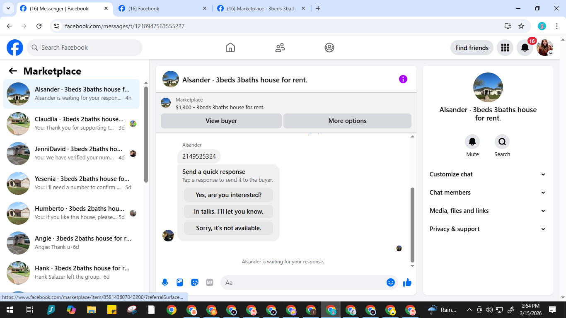566x318 pixels.
Task: Open the Facebook logo home link
Action: click(15, 48)
